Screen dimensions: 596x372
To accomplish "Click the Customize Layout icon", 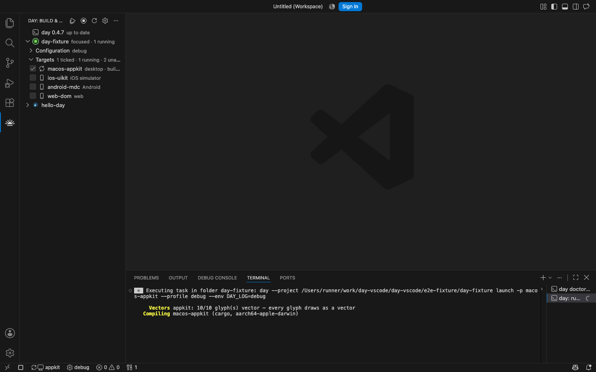I will coord(543,7).
